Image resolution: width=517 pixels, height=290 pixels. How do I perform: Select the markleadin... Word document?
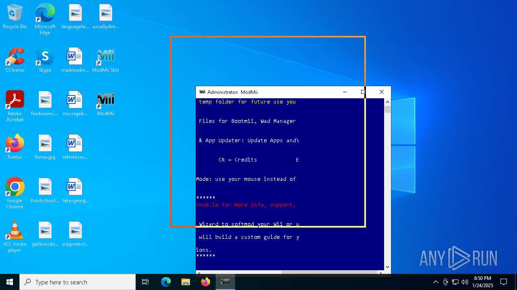(x=75, y=60)
